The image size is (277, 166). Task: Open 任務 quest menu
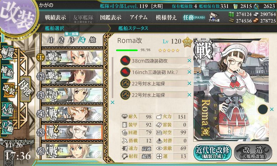click(x=194, y=17)
